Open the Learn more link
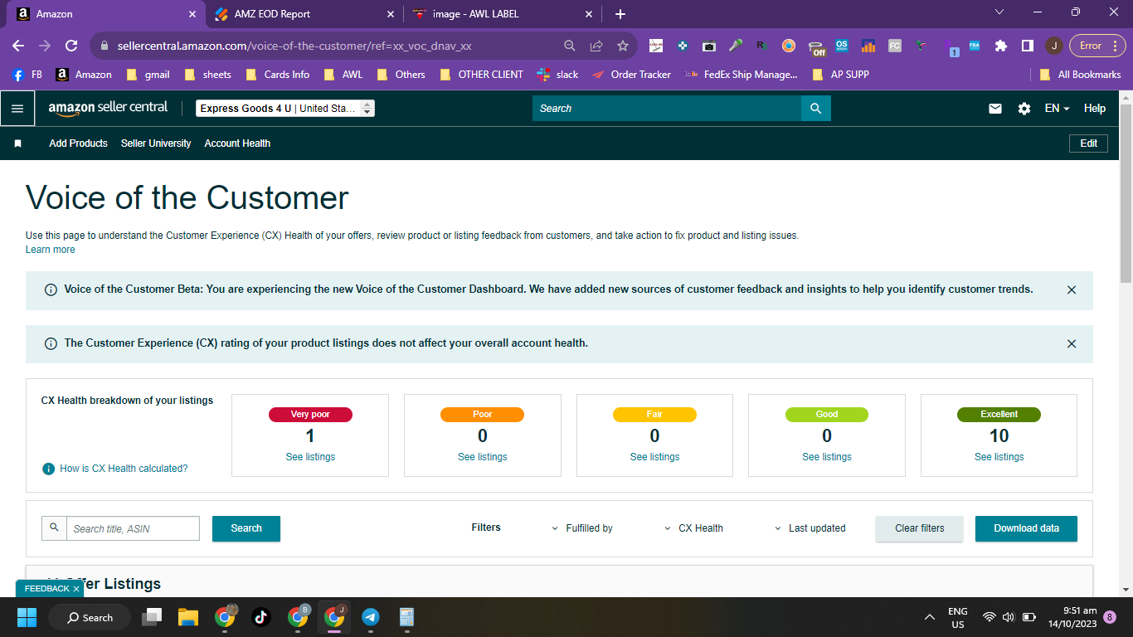This screenshot has height=637, width=1133. 51,250
